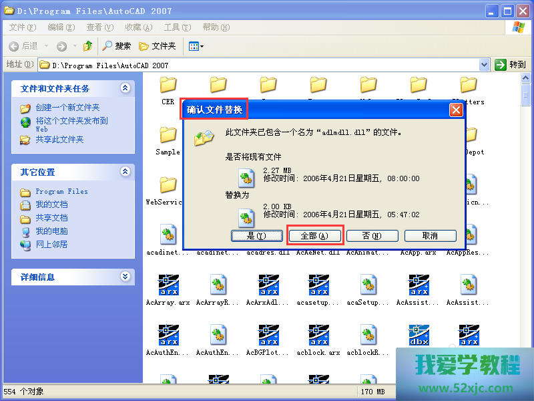Select the AcBGPlot file icon
The height and width of the screenshot is (401, 534).
click(268, 336)
